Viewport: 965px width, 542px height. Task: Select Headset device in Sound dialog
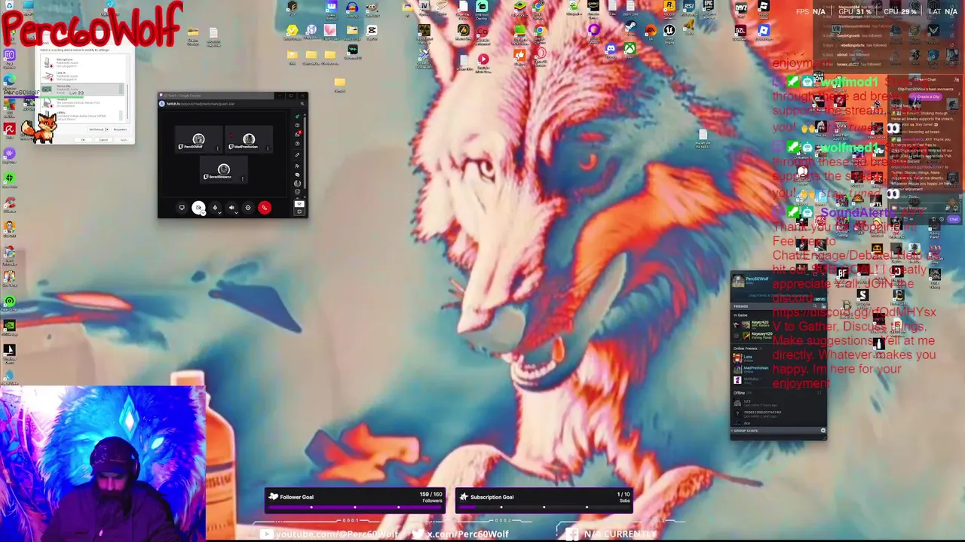tap(82, 102)
